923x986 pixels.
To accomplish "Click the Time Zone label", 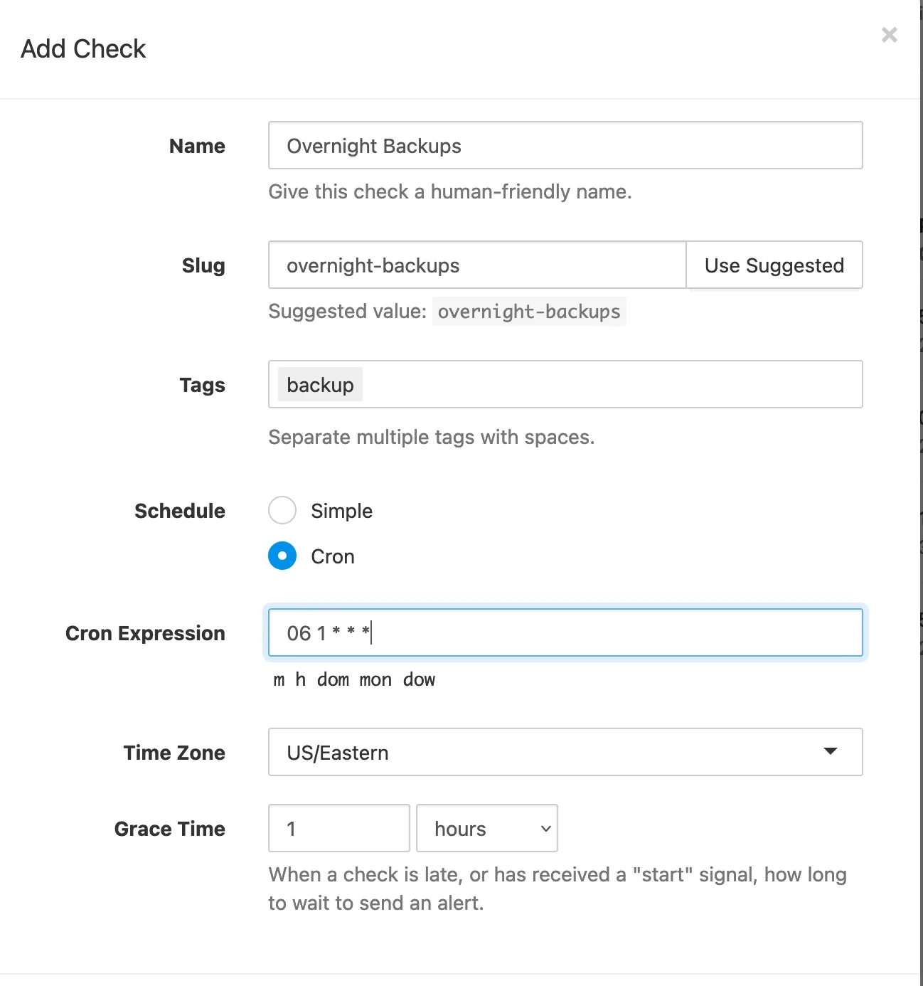I will (x=174, y=753).
